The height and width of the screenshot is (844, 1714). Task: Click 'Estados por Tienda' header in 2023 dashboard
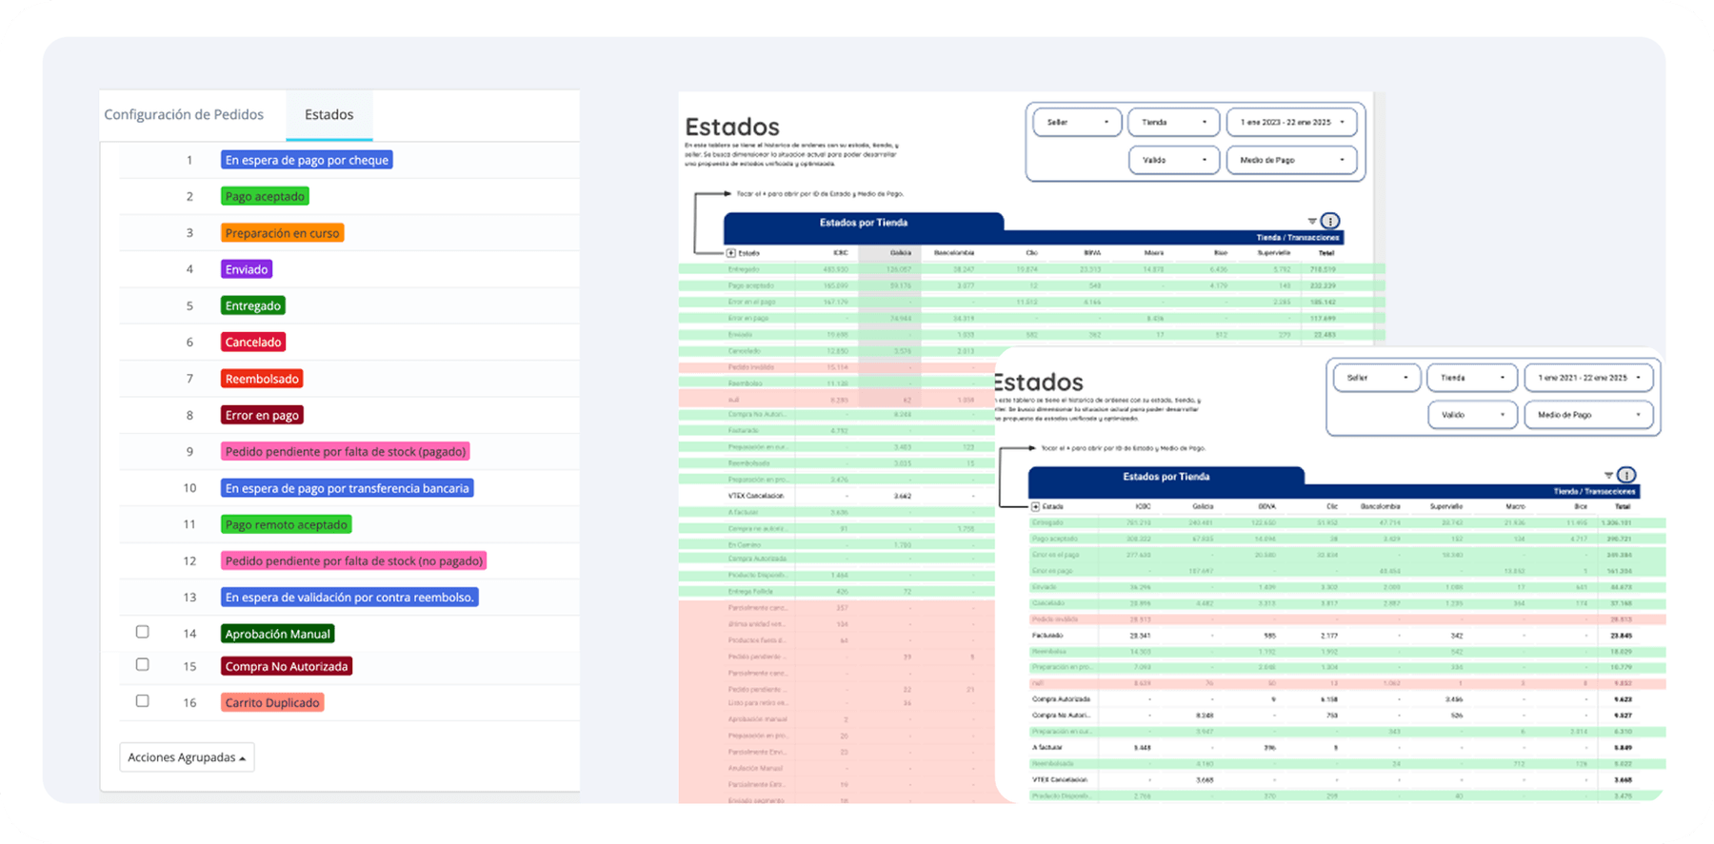tap(864, 223)
